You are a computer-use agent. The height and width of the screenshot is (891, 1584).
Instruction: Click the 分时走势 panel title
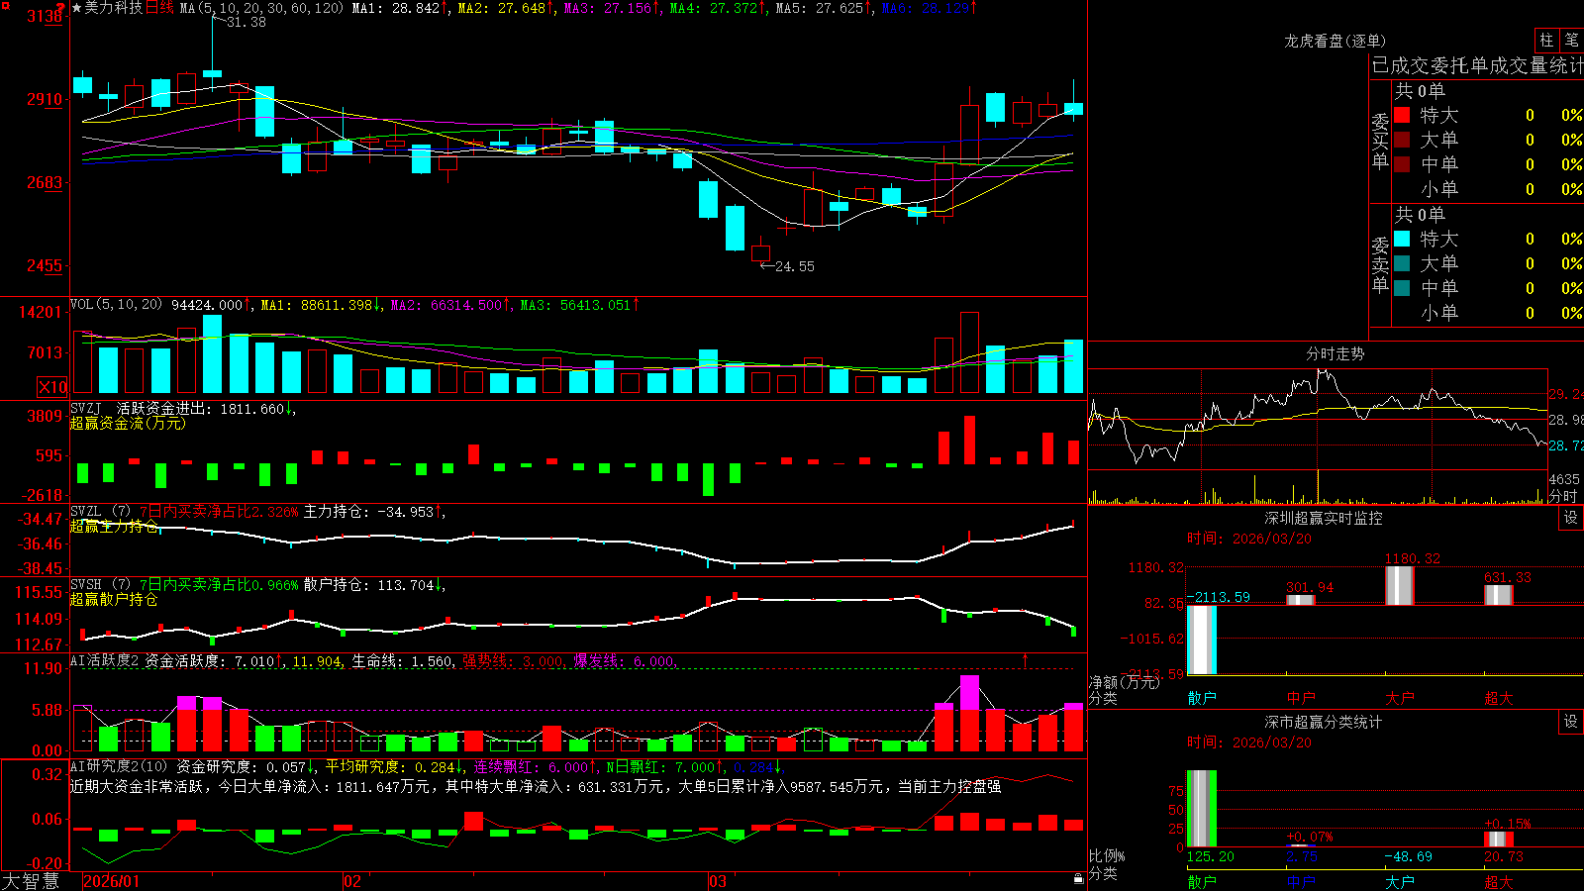[x=1336, y=353]
